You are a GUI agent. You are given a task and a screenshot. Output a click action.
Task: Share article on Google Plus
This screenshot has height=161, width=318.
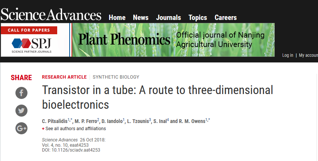click(21, 128)
